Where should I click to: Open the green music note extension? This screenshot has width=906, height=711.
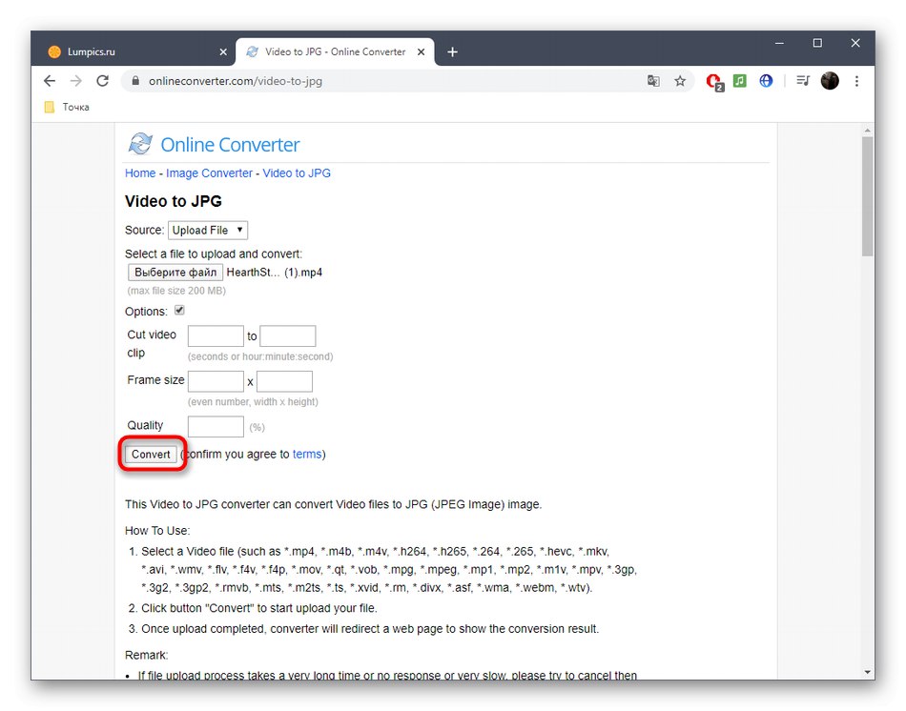pos(740,81)
